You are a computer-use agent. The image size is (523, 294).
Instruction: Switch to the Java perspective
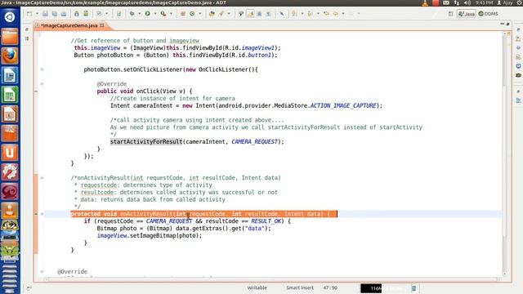pos(467,14)
